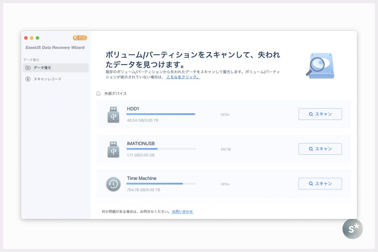Click the Time Machine clock icon

pyautogui.click(x=113, y=184)
